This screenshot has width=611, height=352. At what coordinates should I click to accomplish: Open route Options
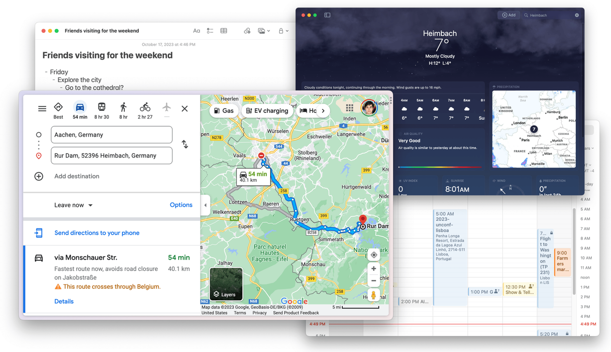click(x=181, y=205)
